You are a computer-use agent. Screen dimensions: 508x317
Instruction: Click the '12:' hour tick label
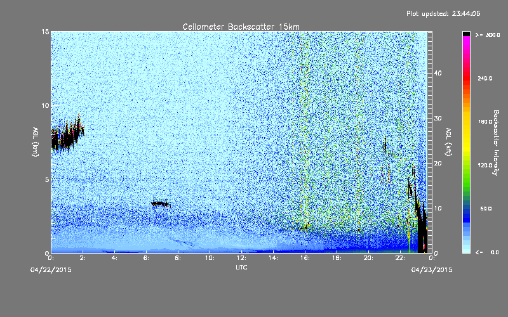[241, 258]
